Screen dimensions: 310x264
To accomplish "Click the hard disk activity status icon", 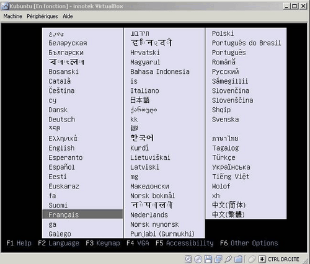I will pyautogui.click(x=188, y=259).
